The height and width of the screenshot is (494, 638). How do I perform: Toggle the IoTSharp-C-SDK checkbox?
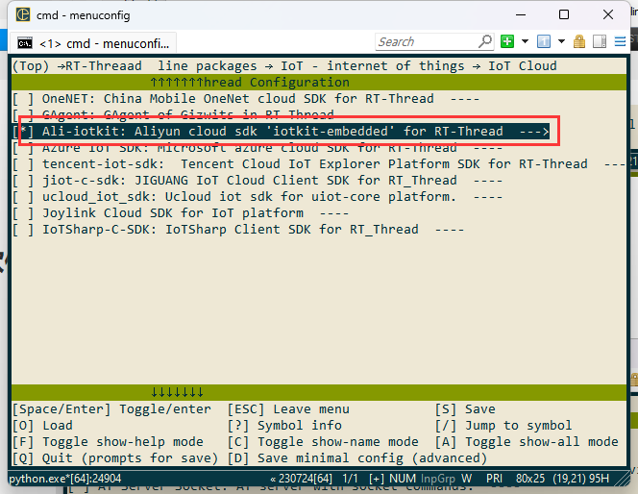coord(23,229)
